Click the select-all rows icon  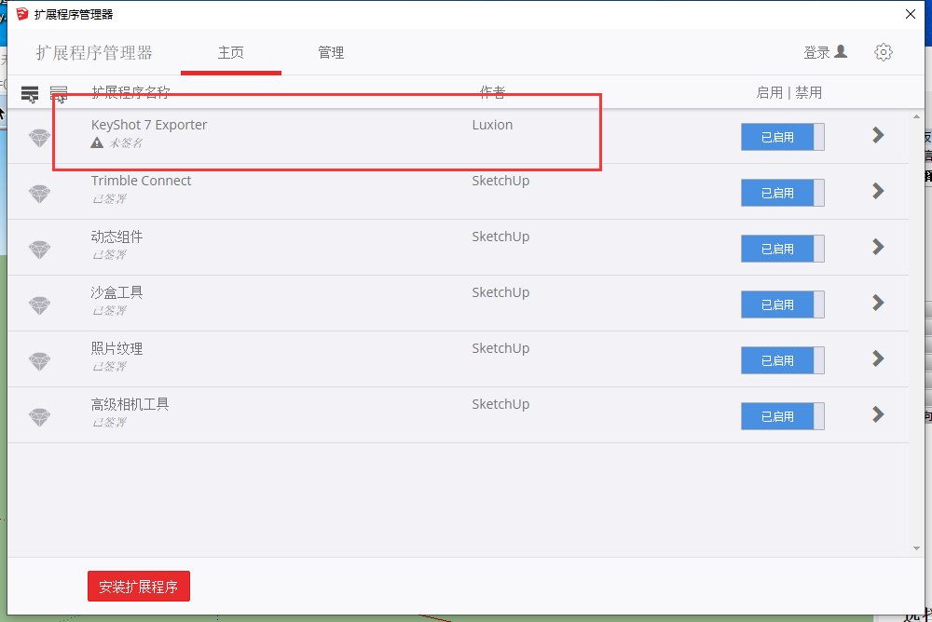(x=30, y=94)
